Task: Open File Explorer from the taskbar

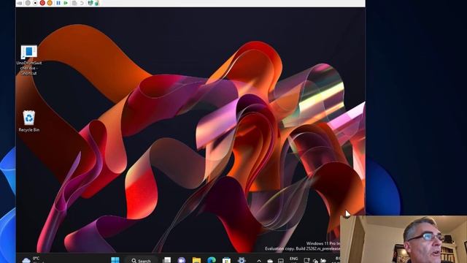Action: [196, 260]
